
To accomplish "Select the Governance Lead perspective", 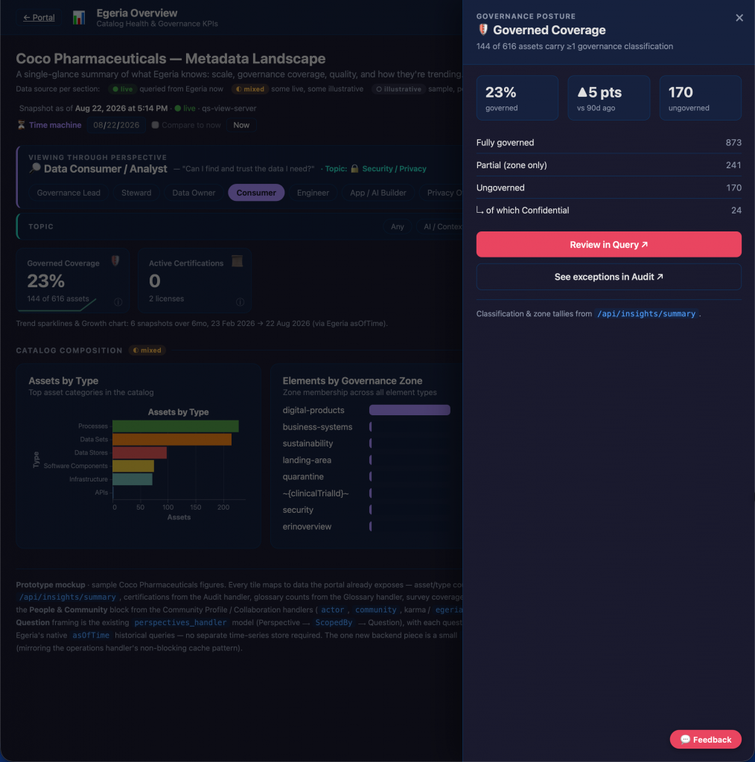I will (x=69, y=193).
